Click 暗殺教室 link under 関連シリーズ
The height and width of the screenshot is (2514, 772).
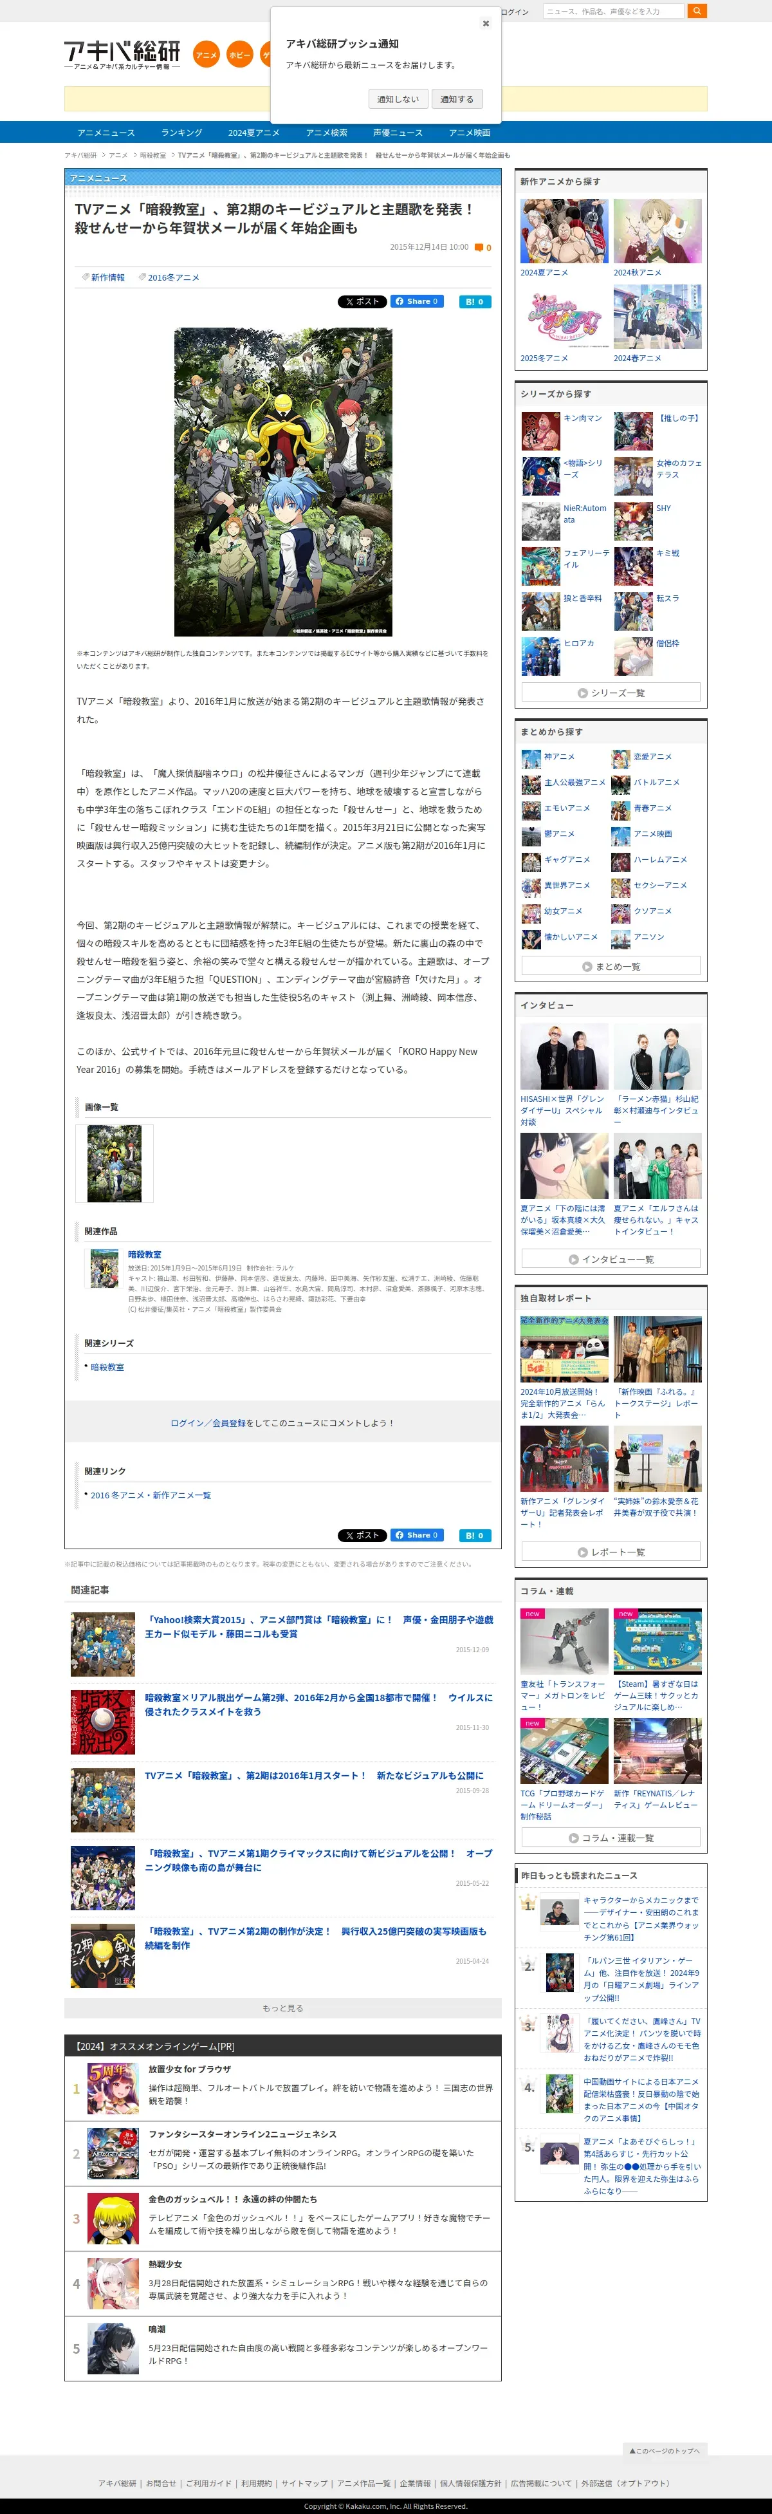coord(107,1367)
